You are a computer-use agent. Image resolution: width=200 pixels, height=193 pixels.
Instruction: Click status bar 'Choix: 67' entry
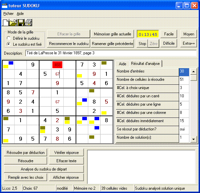[x=38, y=188]
